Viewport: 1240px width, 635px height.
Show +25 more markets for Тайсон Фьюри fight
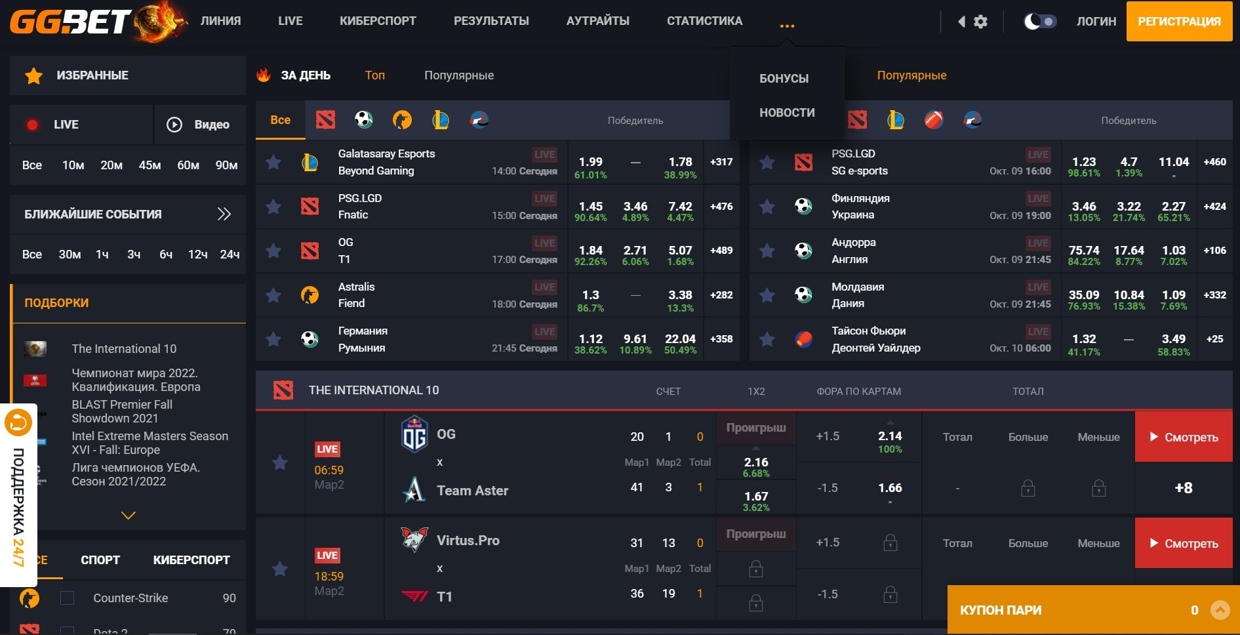[x=1215, y=339]
